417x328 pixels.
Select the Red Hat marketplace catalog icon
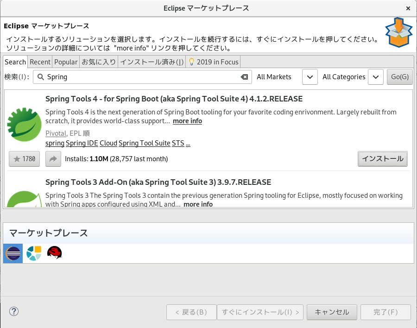coord(55,252)
